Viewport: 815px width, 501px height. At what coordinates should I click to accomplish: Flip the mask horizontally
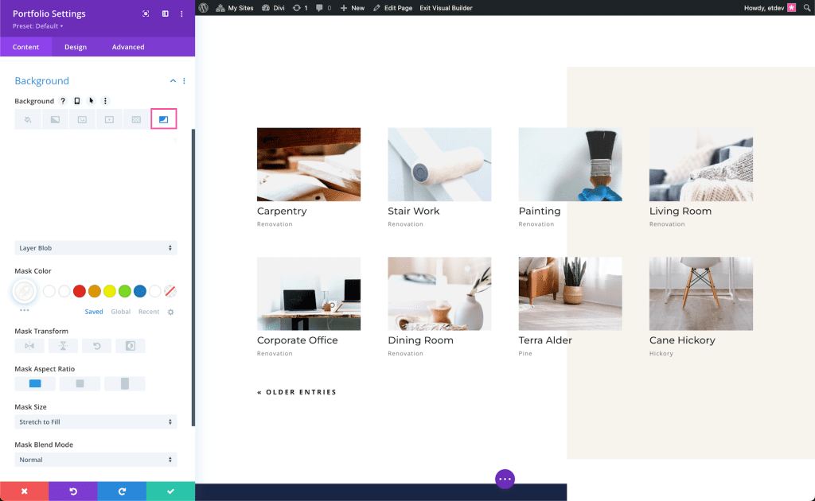tap(29, 346)
